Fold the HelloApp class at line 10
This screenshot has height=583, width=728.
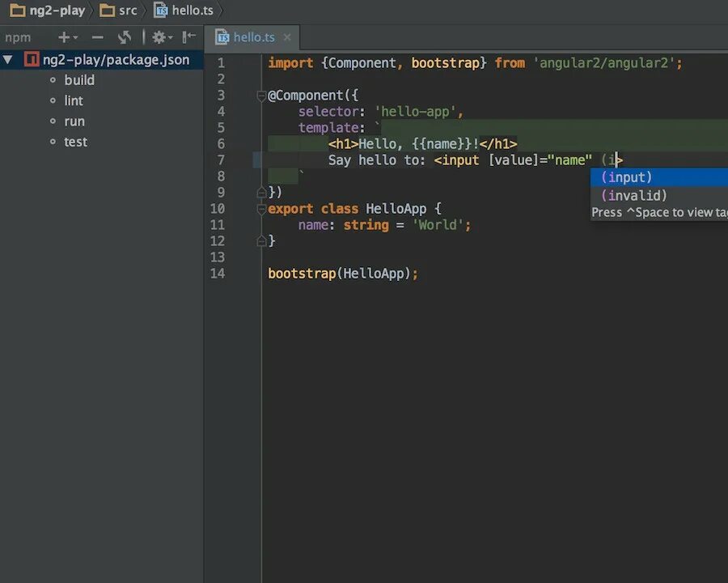(261, 209)
